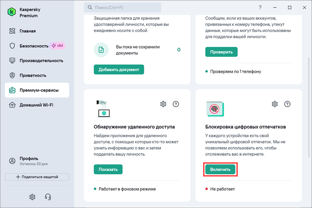Click the Домашний Wi-Fi house icon

tap(12, 105)
